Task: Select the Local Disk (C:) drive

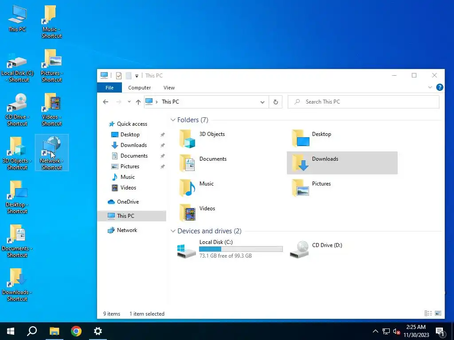Action: point(230,249)
